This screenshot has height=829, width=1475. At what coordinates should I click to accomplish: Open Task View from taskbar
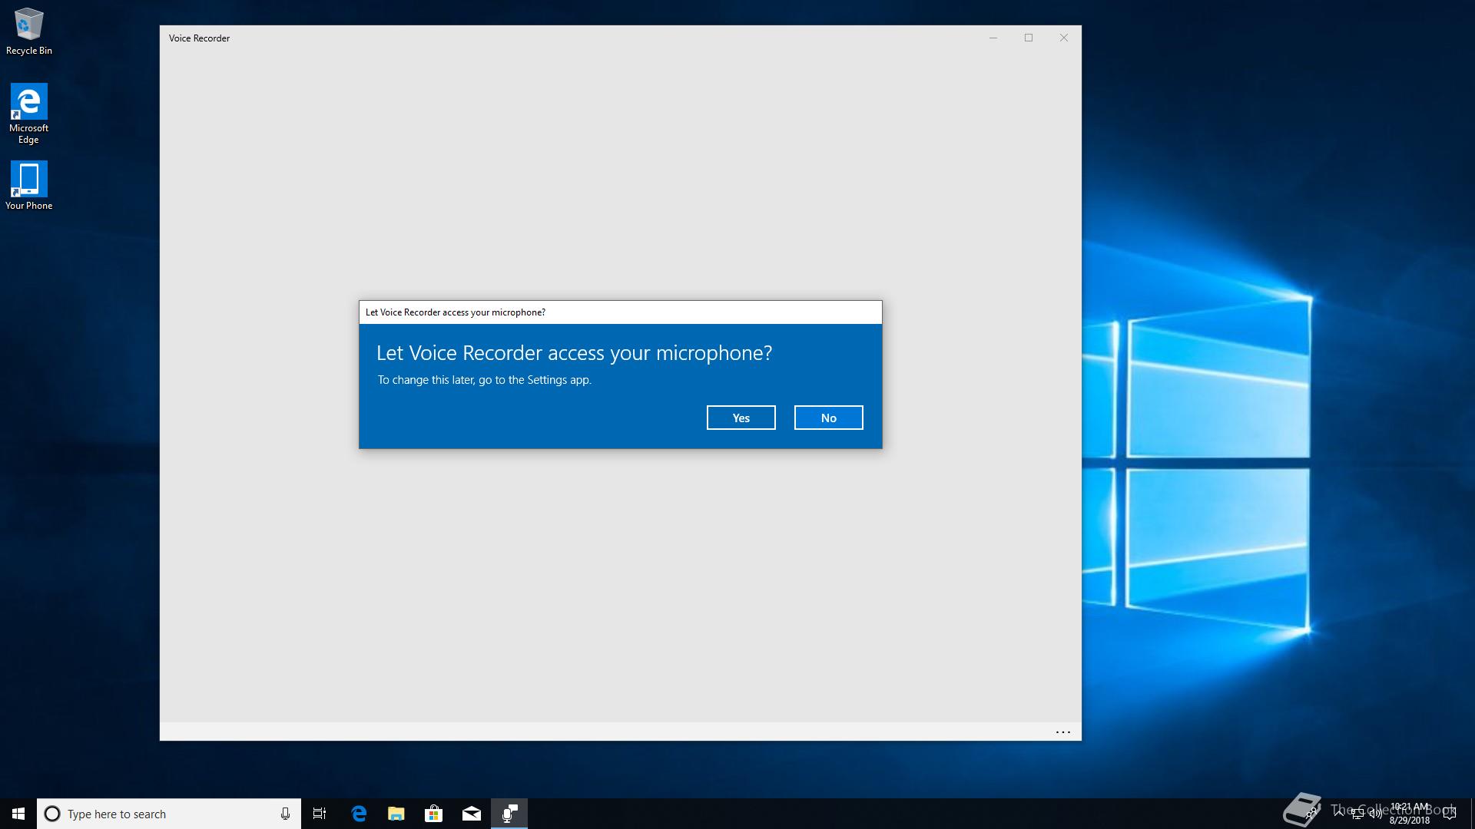(320, 814)
